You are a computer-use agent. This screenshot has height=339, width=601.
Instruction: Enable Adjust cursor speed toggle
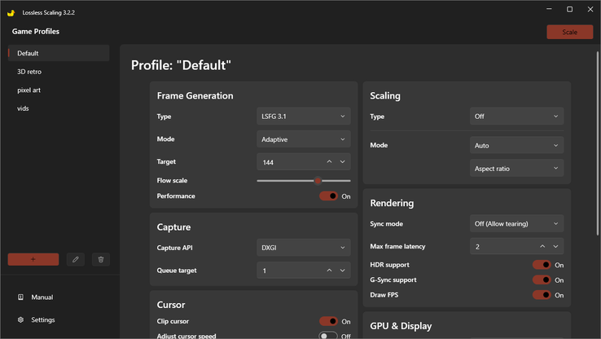pos(328,336)
